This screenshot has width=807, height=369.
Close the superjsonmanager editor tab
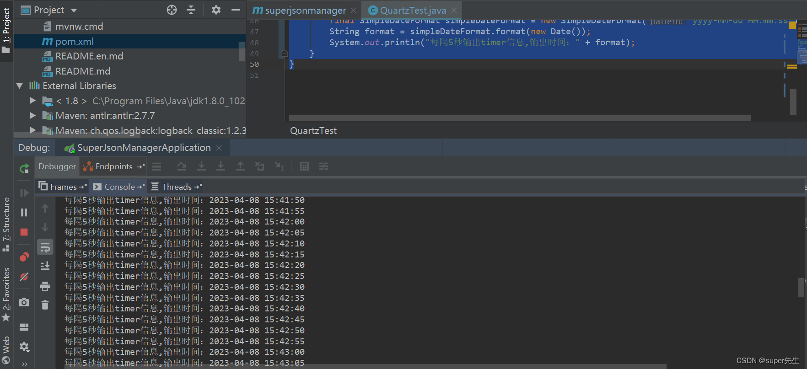point(353,10)
